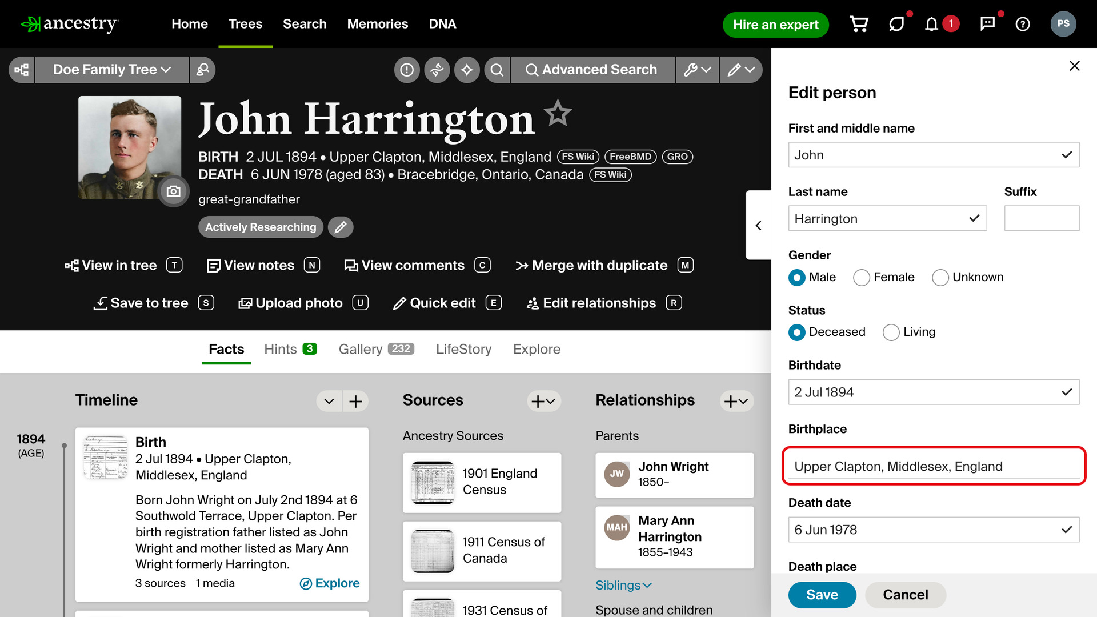Select the Living status radio button
This screenshot has height=617, width=1097.
tap(891, 332)
